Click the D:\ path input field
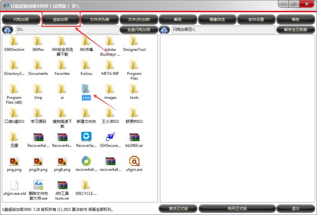Viewport: 317px width, 215px height. click(x=67, y=30)
